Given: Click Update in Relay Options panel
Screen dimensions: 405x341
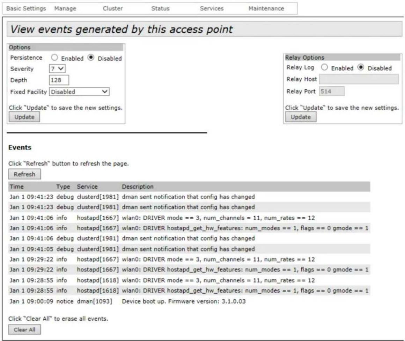Looking at the screenshot, I should coord(301,117).
